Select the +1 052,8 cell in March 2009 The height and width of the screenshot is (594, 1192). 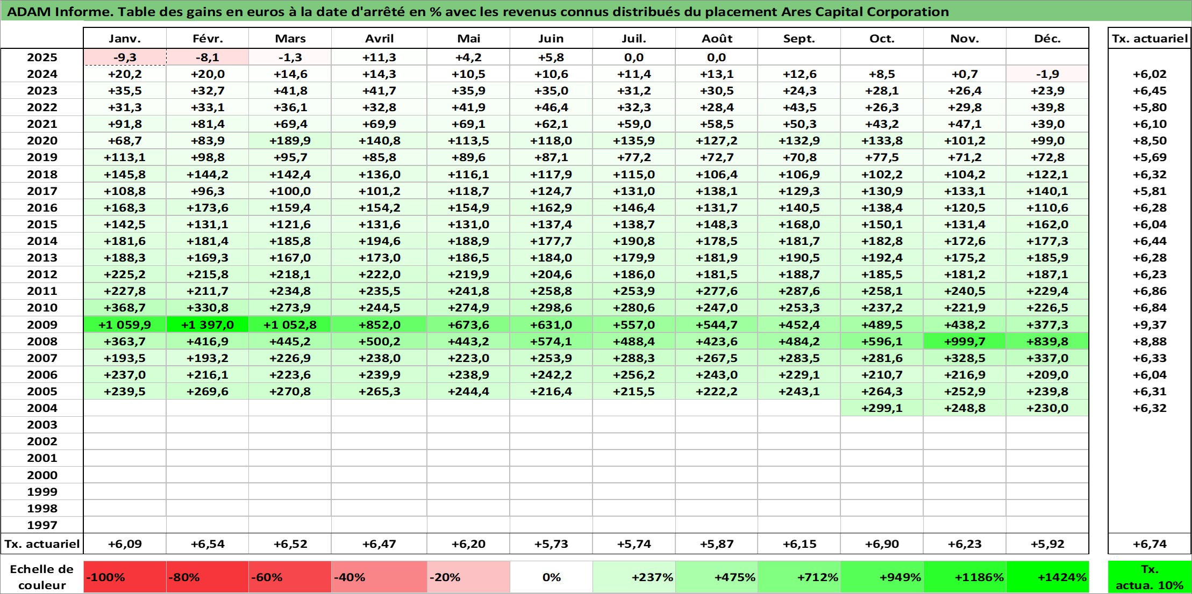coord(290,325)
